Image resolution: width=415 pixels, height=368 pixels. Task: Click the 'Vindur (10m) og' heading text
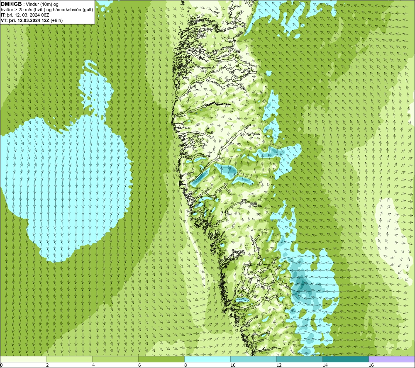click(42, 5)
